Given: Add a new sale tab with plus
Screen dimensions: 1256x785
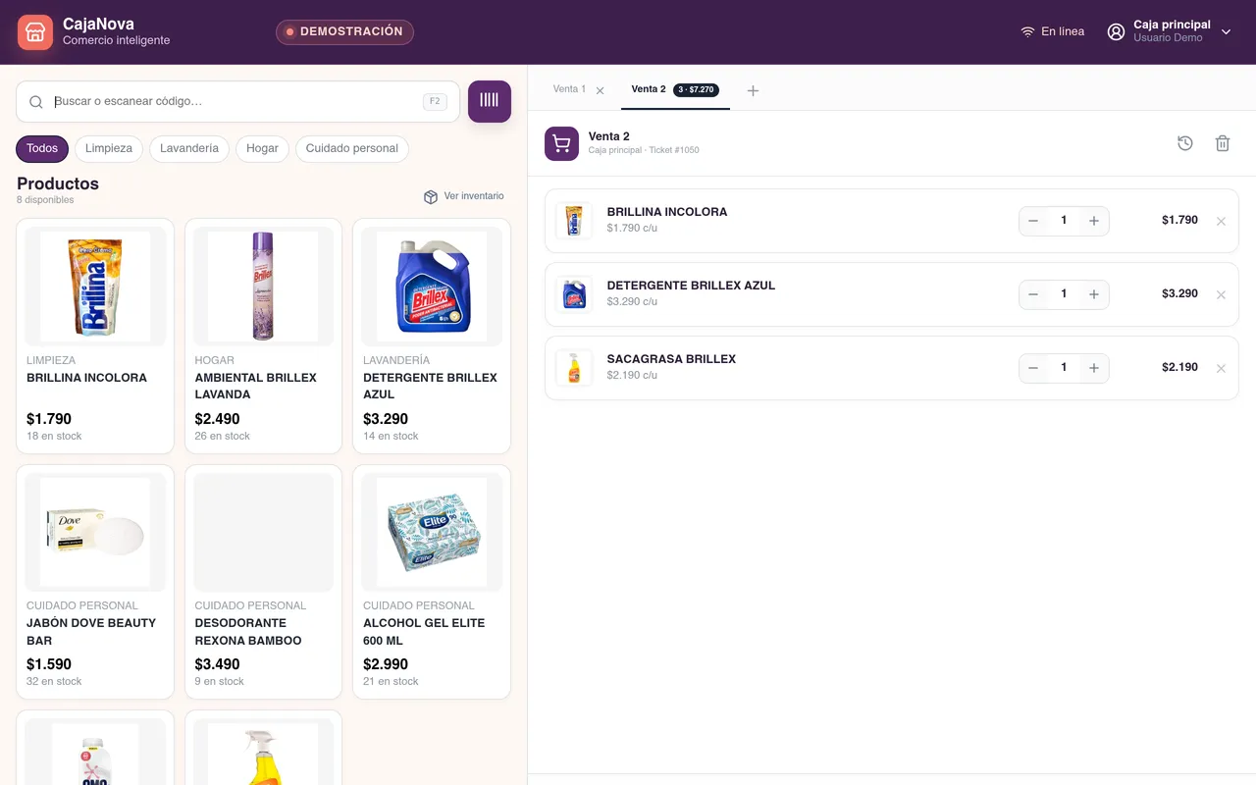Looking at the screenshot, I should coord(753,90).
